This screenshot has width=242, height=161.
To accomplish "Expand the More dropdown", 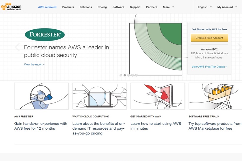I will pos(169,7).
